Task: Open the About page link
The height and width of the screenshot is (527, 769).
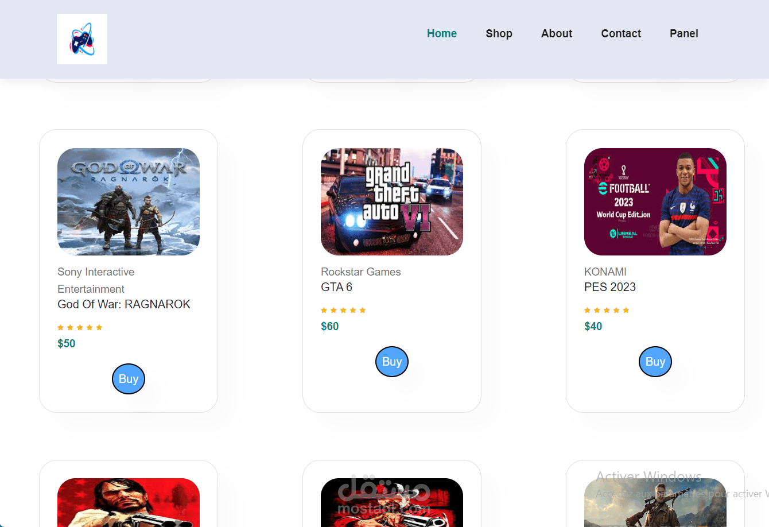Action: (557, 33)
